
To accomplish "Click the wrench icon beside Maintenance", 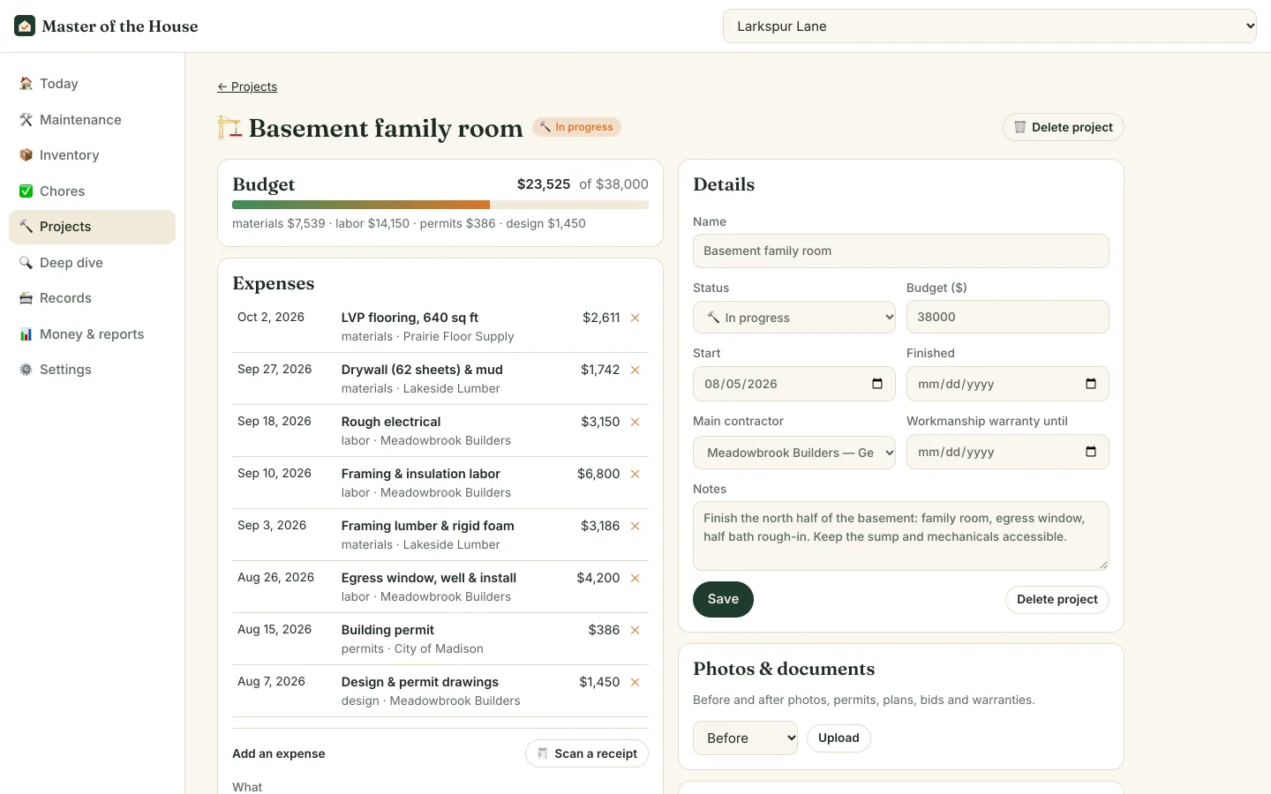I will click(26, 120).
